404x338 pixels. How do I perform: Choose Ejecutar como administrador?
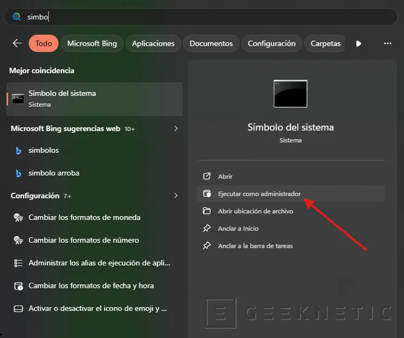click(x=291, y=194)
